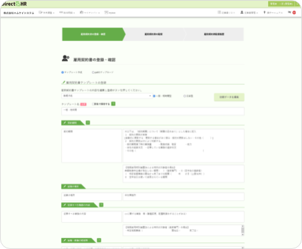Click the help icon beside third green section header
The height and width of the screenshot is (249, 302).
pos(101,205)
